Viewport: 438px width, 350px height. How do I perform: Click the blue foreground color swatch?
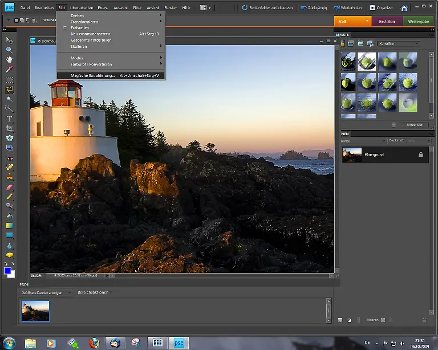(x=8, y=271)
